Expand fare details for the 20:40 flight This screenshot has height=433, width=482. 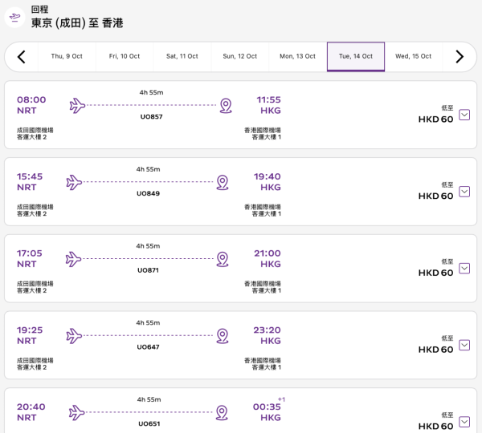(x=464, y=422)
